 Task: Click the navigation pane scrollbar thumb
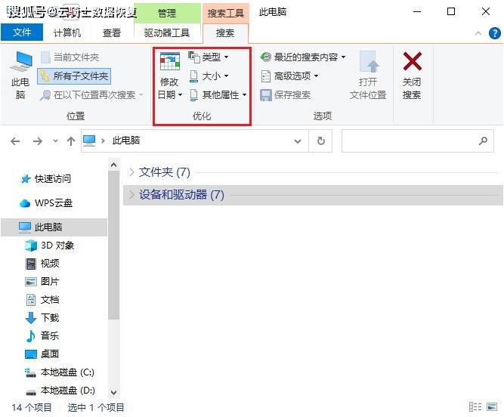point(113,245)
